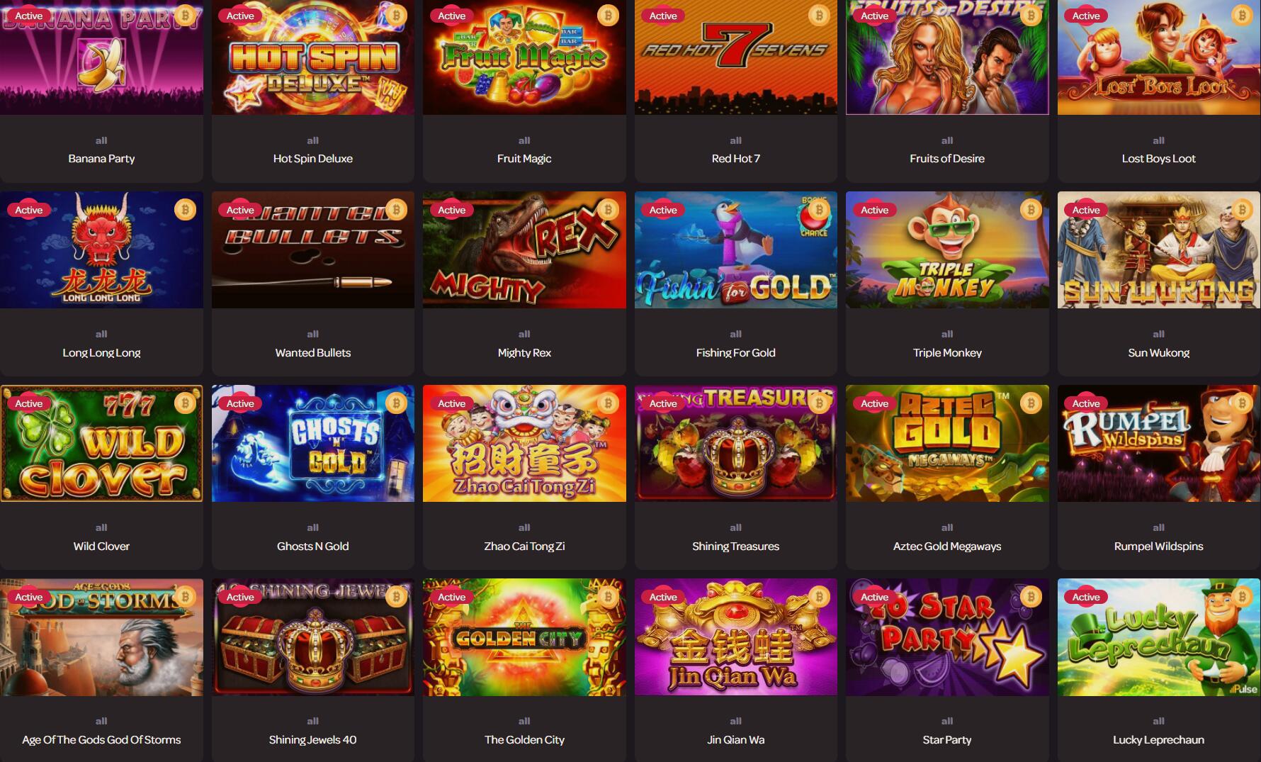The width and height of the screenshot is (1261, 762).
Task: Open The Golden City game thumbnail
Action: [524, 637]
